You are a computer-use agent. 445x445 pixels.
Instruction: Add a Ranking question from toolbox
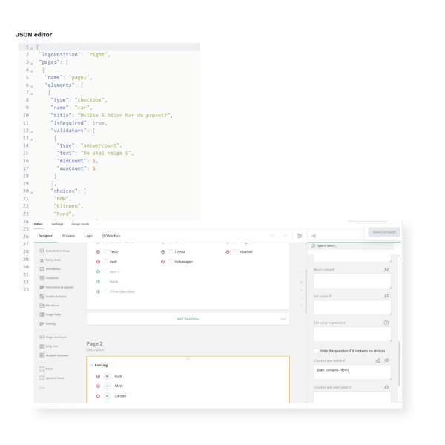[47, 323]
